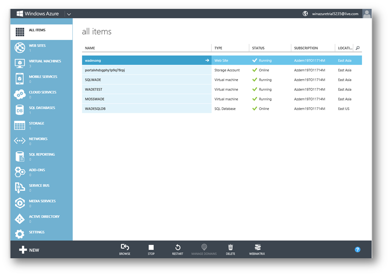Open the Web Sites globe icon

[19, 48]
